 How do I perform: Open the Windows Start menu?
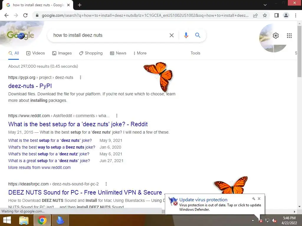7,220
